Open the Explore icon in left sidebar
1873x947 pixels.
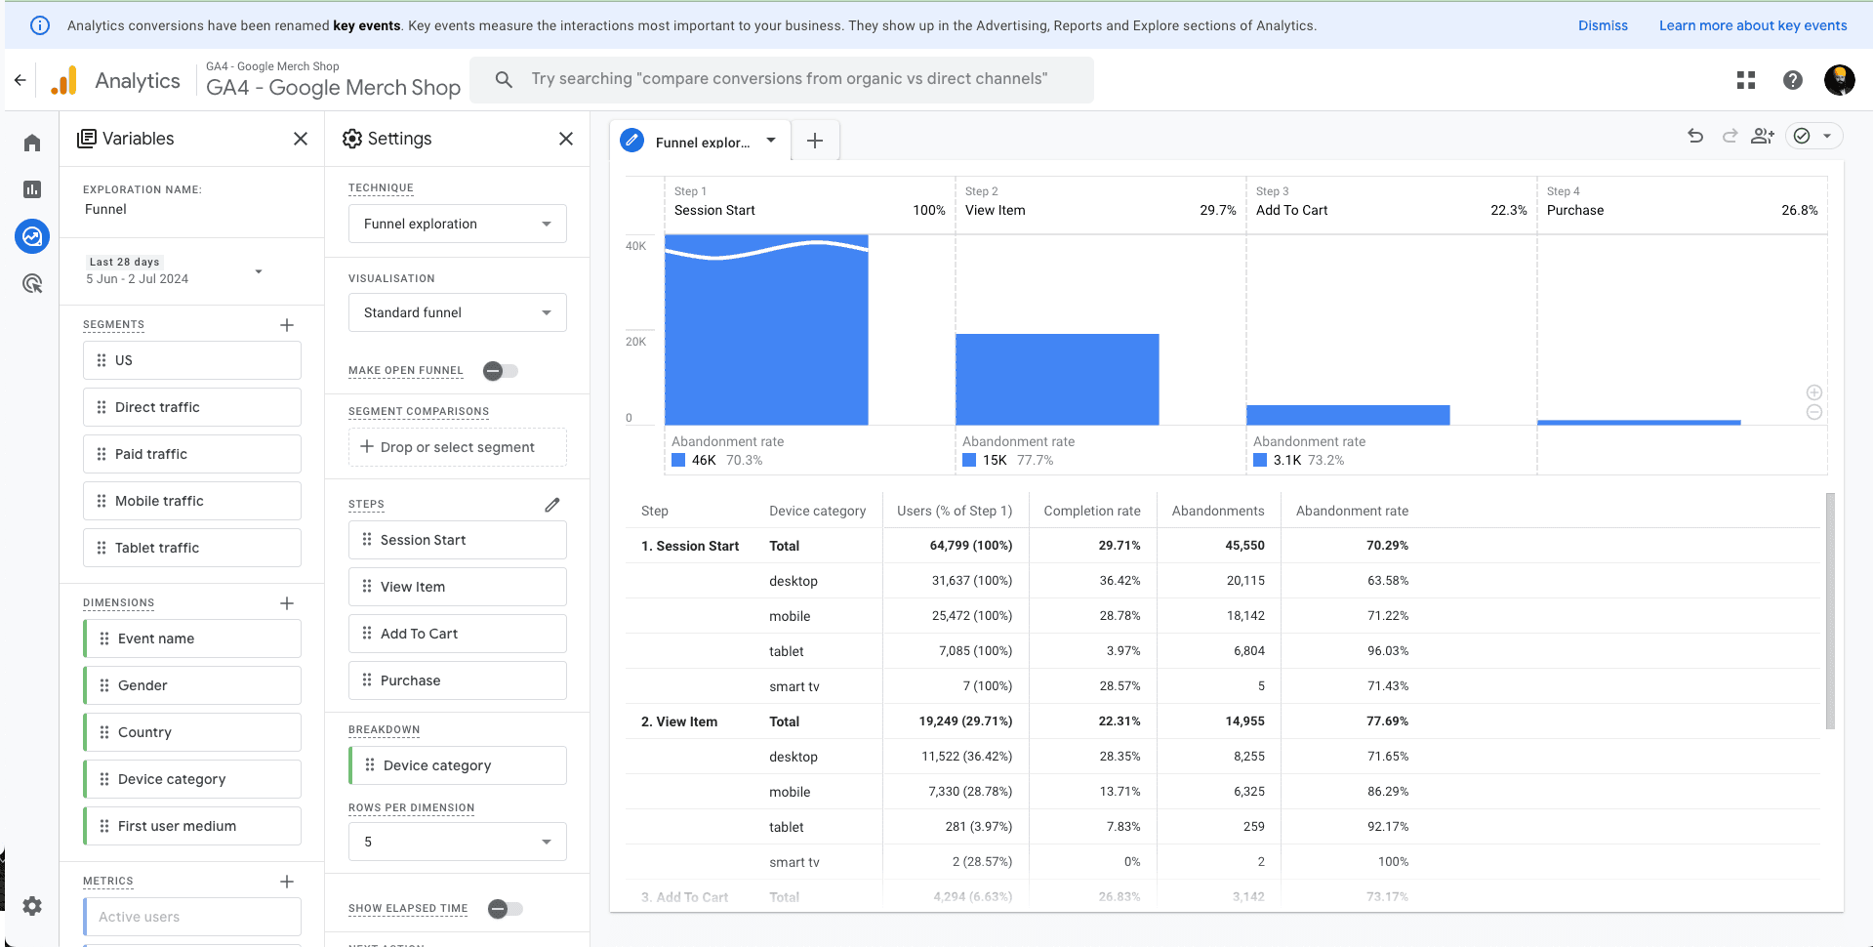point(32,236)
